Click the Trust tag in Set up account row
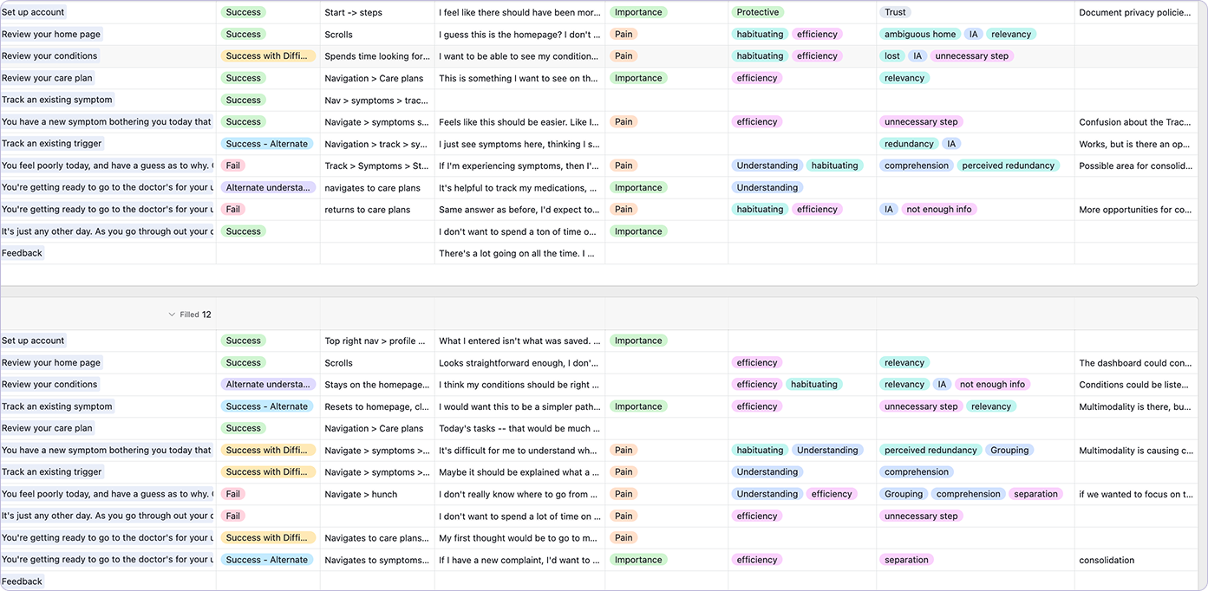This screenshot has width=1208, height=591. (895, 12)
